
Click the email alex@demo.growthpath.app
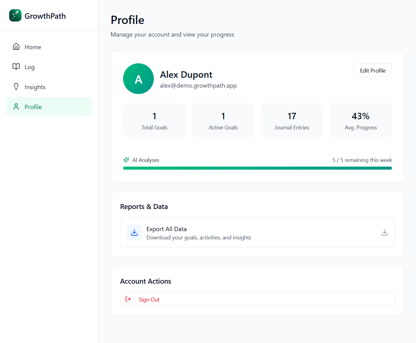tap(198, 85)
